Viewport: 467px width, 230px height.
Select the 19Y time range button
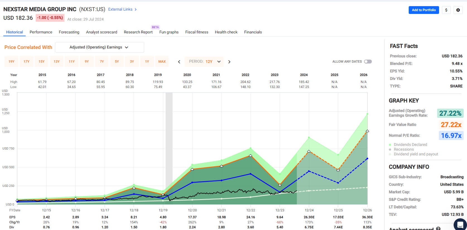tap(11, 62)
